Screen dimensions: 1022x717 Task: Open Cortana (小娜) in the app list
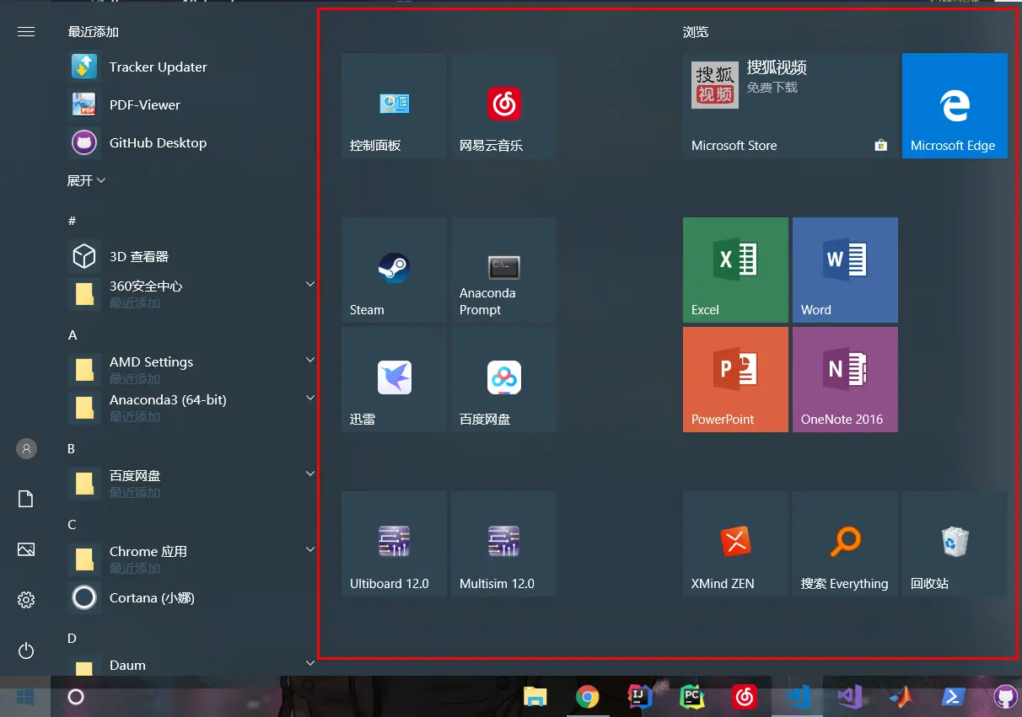[x=191, y=597]
